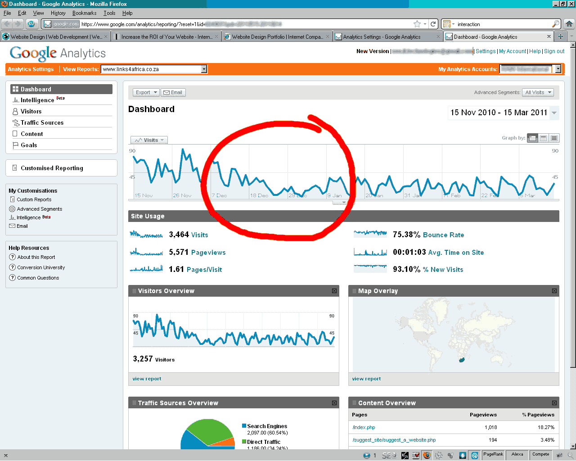Click question-mark icon beside Common Questions
This screenshot has height=461, width=576.
click(x=13, y=278)
